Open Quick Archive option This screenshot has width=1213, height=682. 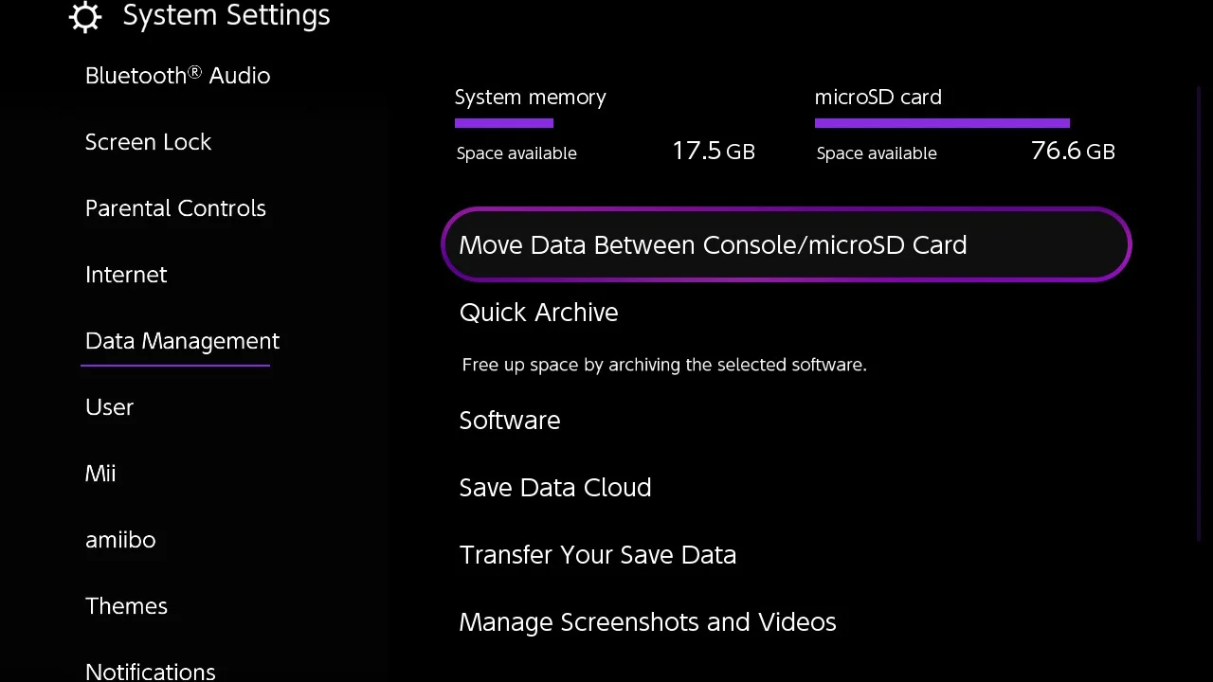(x=538, y=313)
